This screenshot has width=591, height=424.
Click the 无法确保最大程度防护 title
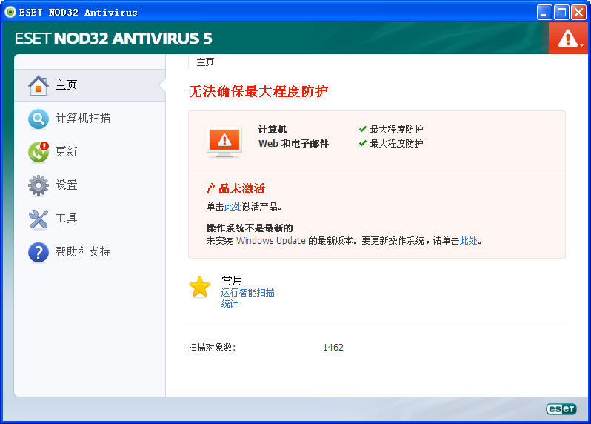click(x=258, y=91)
